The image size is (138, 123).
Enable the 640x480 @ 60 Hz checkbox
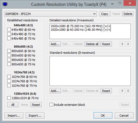point(9,30)
